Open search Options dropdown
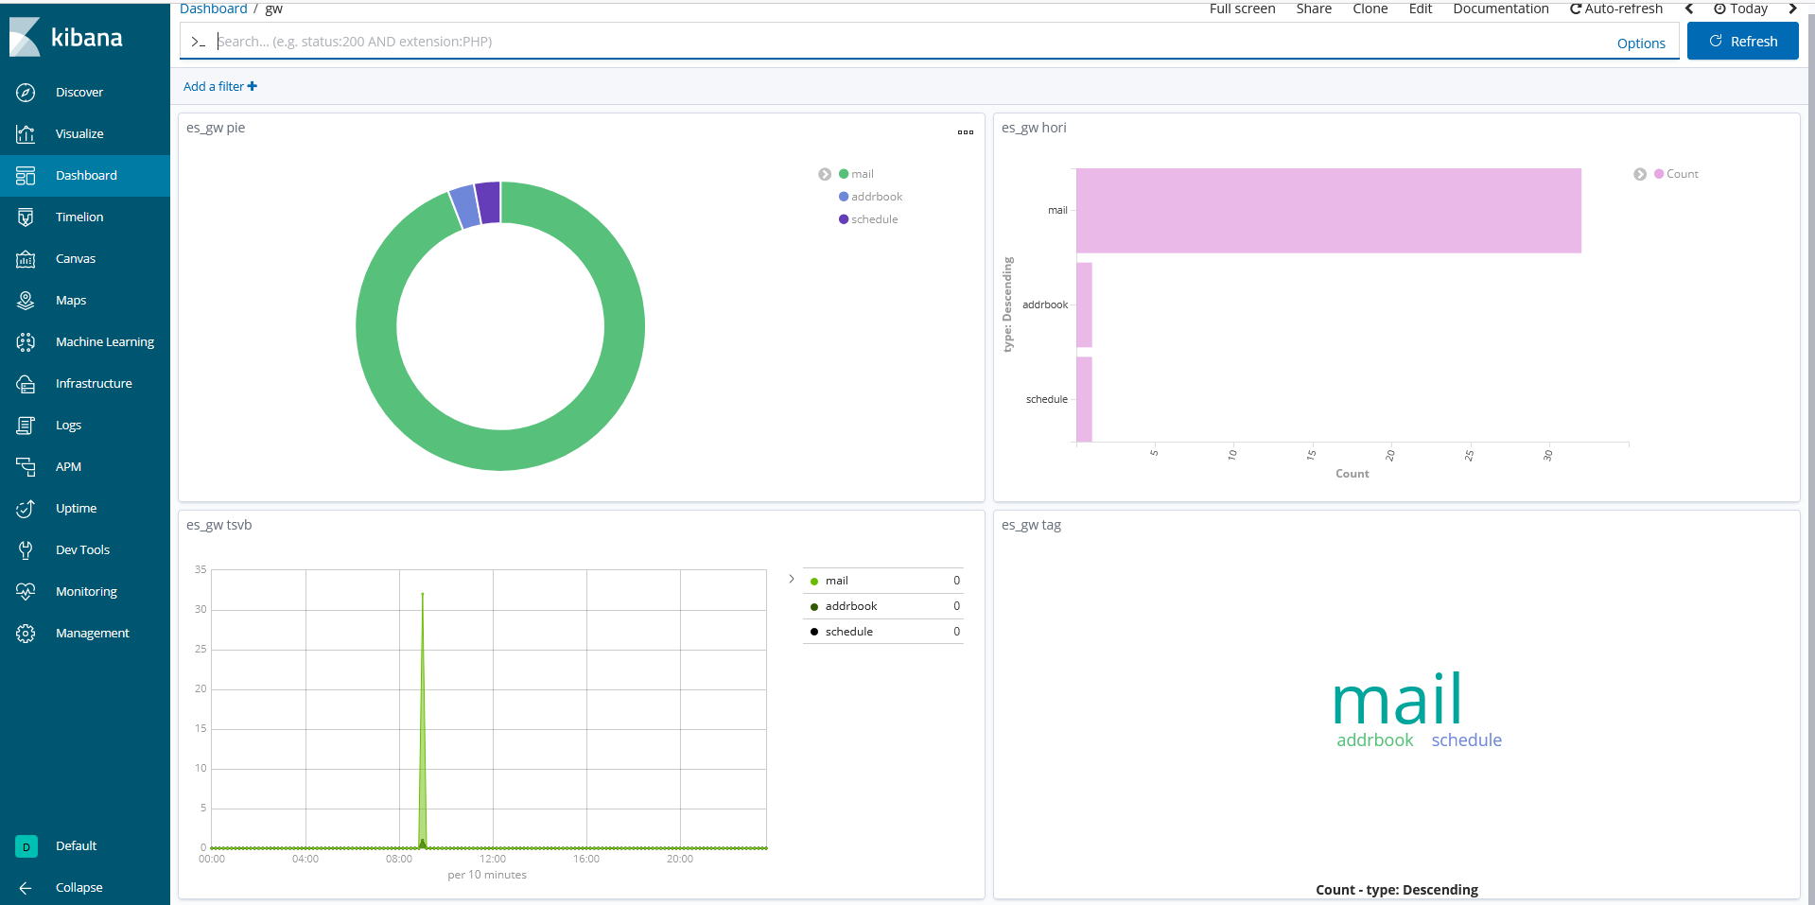The width and height of the screenshot is (1815, 905). [1641, 44]
